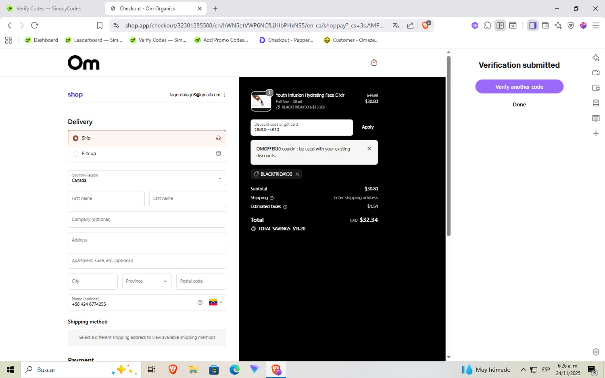605x378 pixels.
Task: Click the browser back arrow
Action: 10,25
